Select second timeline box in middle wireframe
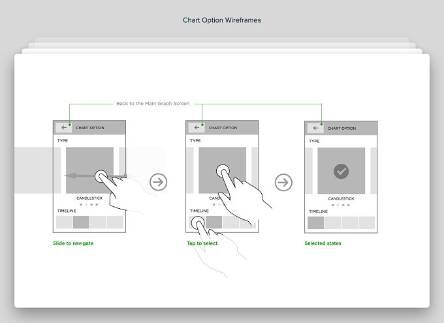Viewport: 444px width, 323px height. 214,223
